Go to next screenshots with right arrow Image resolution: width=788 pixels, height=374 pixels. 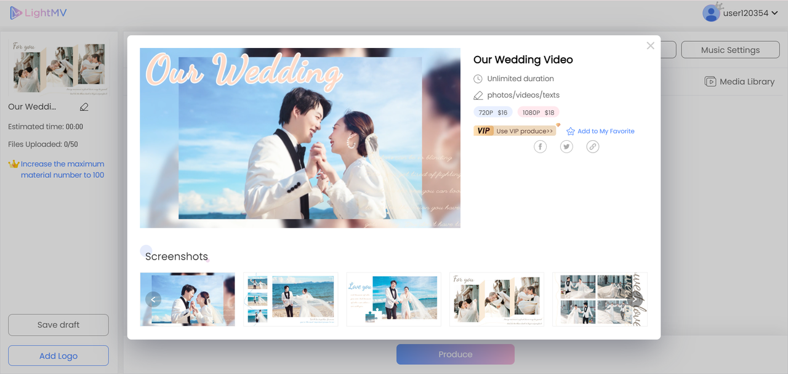[x=634, y=300]
